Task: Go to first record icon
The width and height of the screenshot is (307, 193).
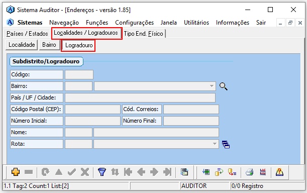Action: tap(128, 172)
